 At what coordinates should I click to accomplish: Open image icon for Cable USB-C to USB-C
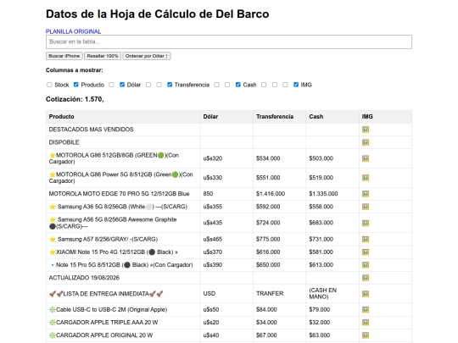pos(366,309)
